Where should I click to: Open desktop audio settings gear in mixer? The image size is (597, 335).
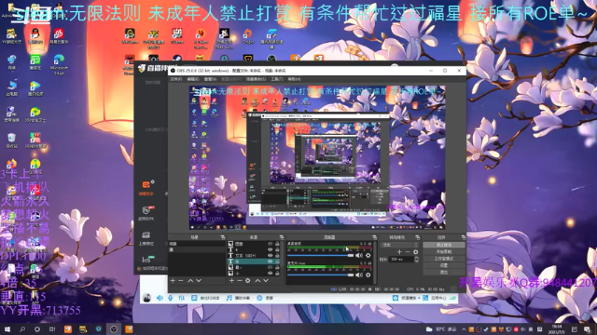[x=368, y=256]
